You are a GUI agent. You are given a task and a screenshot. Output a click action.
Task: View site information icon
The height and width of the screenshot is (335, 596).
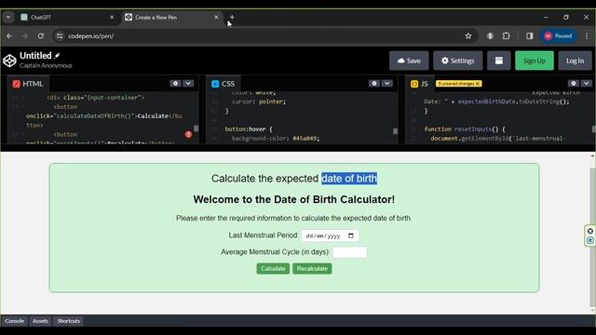click(60, 36)
